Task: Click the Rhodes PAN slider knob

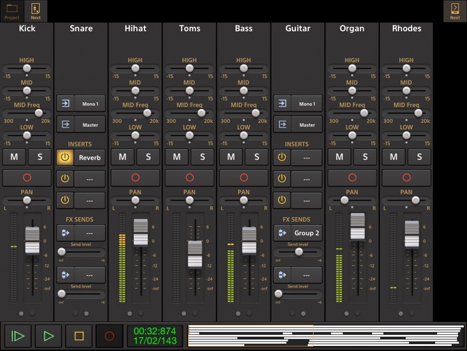Action: tap(415, 200)
